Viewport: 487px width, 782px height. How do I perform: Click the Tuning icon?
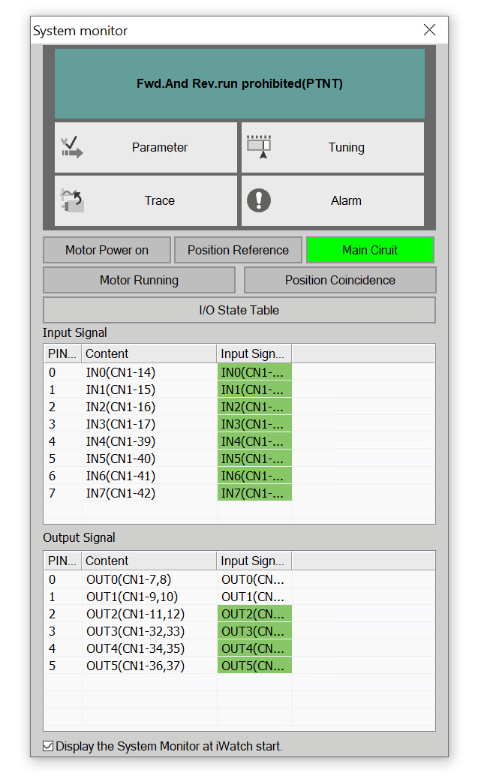coord(259,147)
